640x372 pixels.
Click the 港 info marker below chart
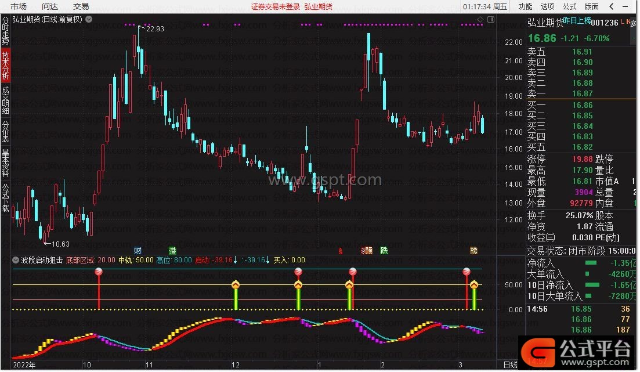pyautogui.click(x=172, y=250)
